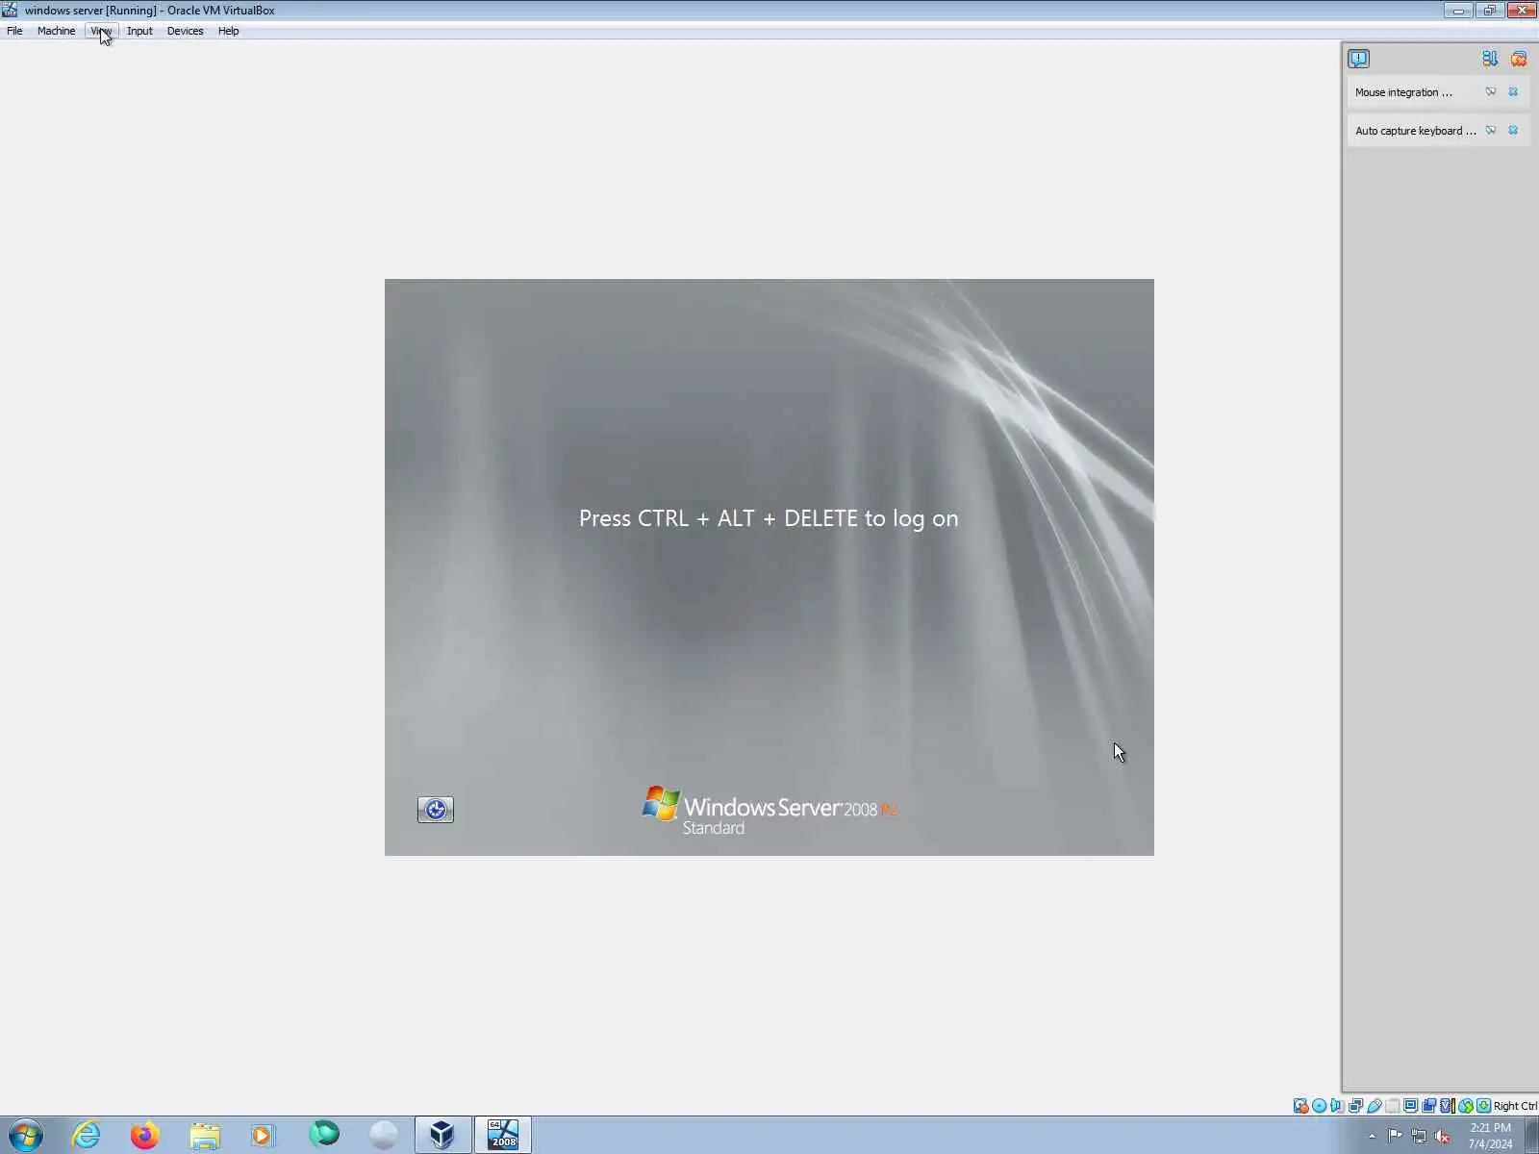
Task: Expand the Auto capture keyboard notification text
Action: pos(1415,131)
